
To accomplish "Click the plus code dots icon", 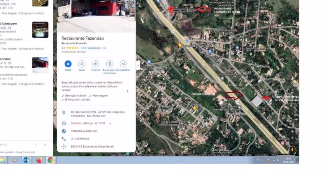I will (x=64, y=146).
